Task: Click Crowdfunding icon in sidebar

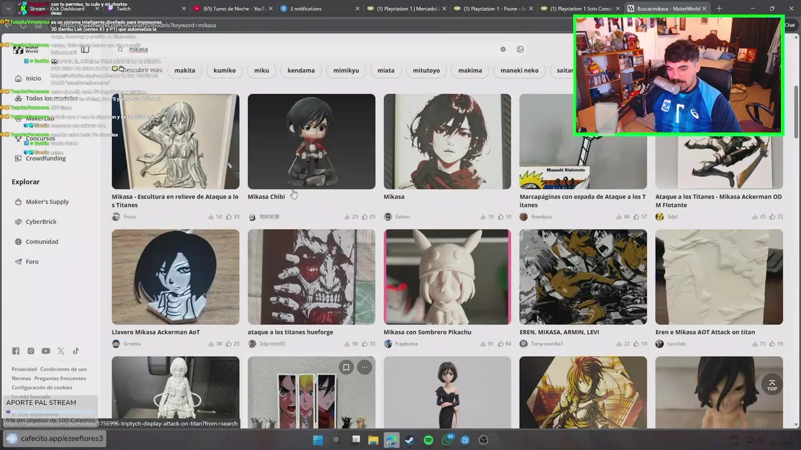Action: (x=19, y=158)
